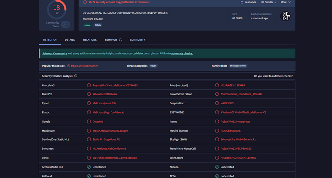The height and width of the screenshot is (178, 332).
Task: Click the ESET-NOD32 alert icon
Action: pyautogui.click(x=217, y=112)
